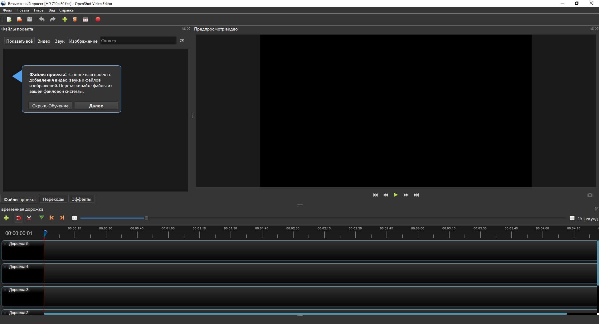Click the timeline horizontal scrollbar

305,314
